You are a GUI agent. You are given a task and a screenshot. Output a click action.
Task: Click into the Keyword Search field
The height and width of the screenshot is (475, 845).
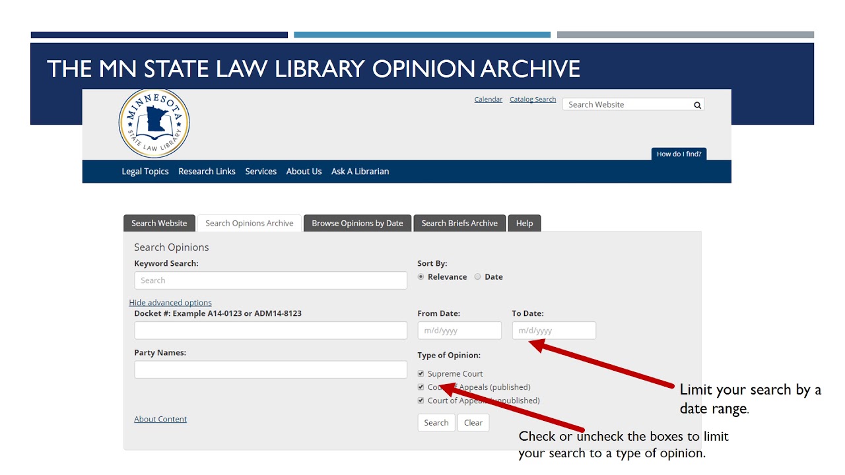point(271,280)
